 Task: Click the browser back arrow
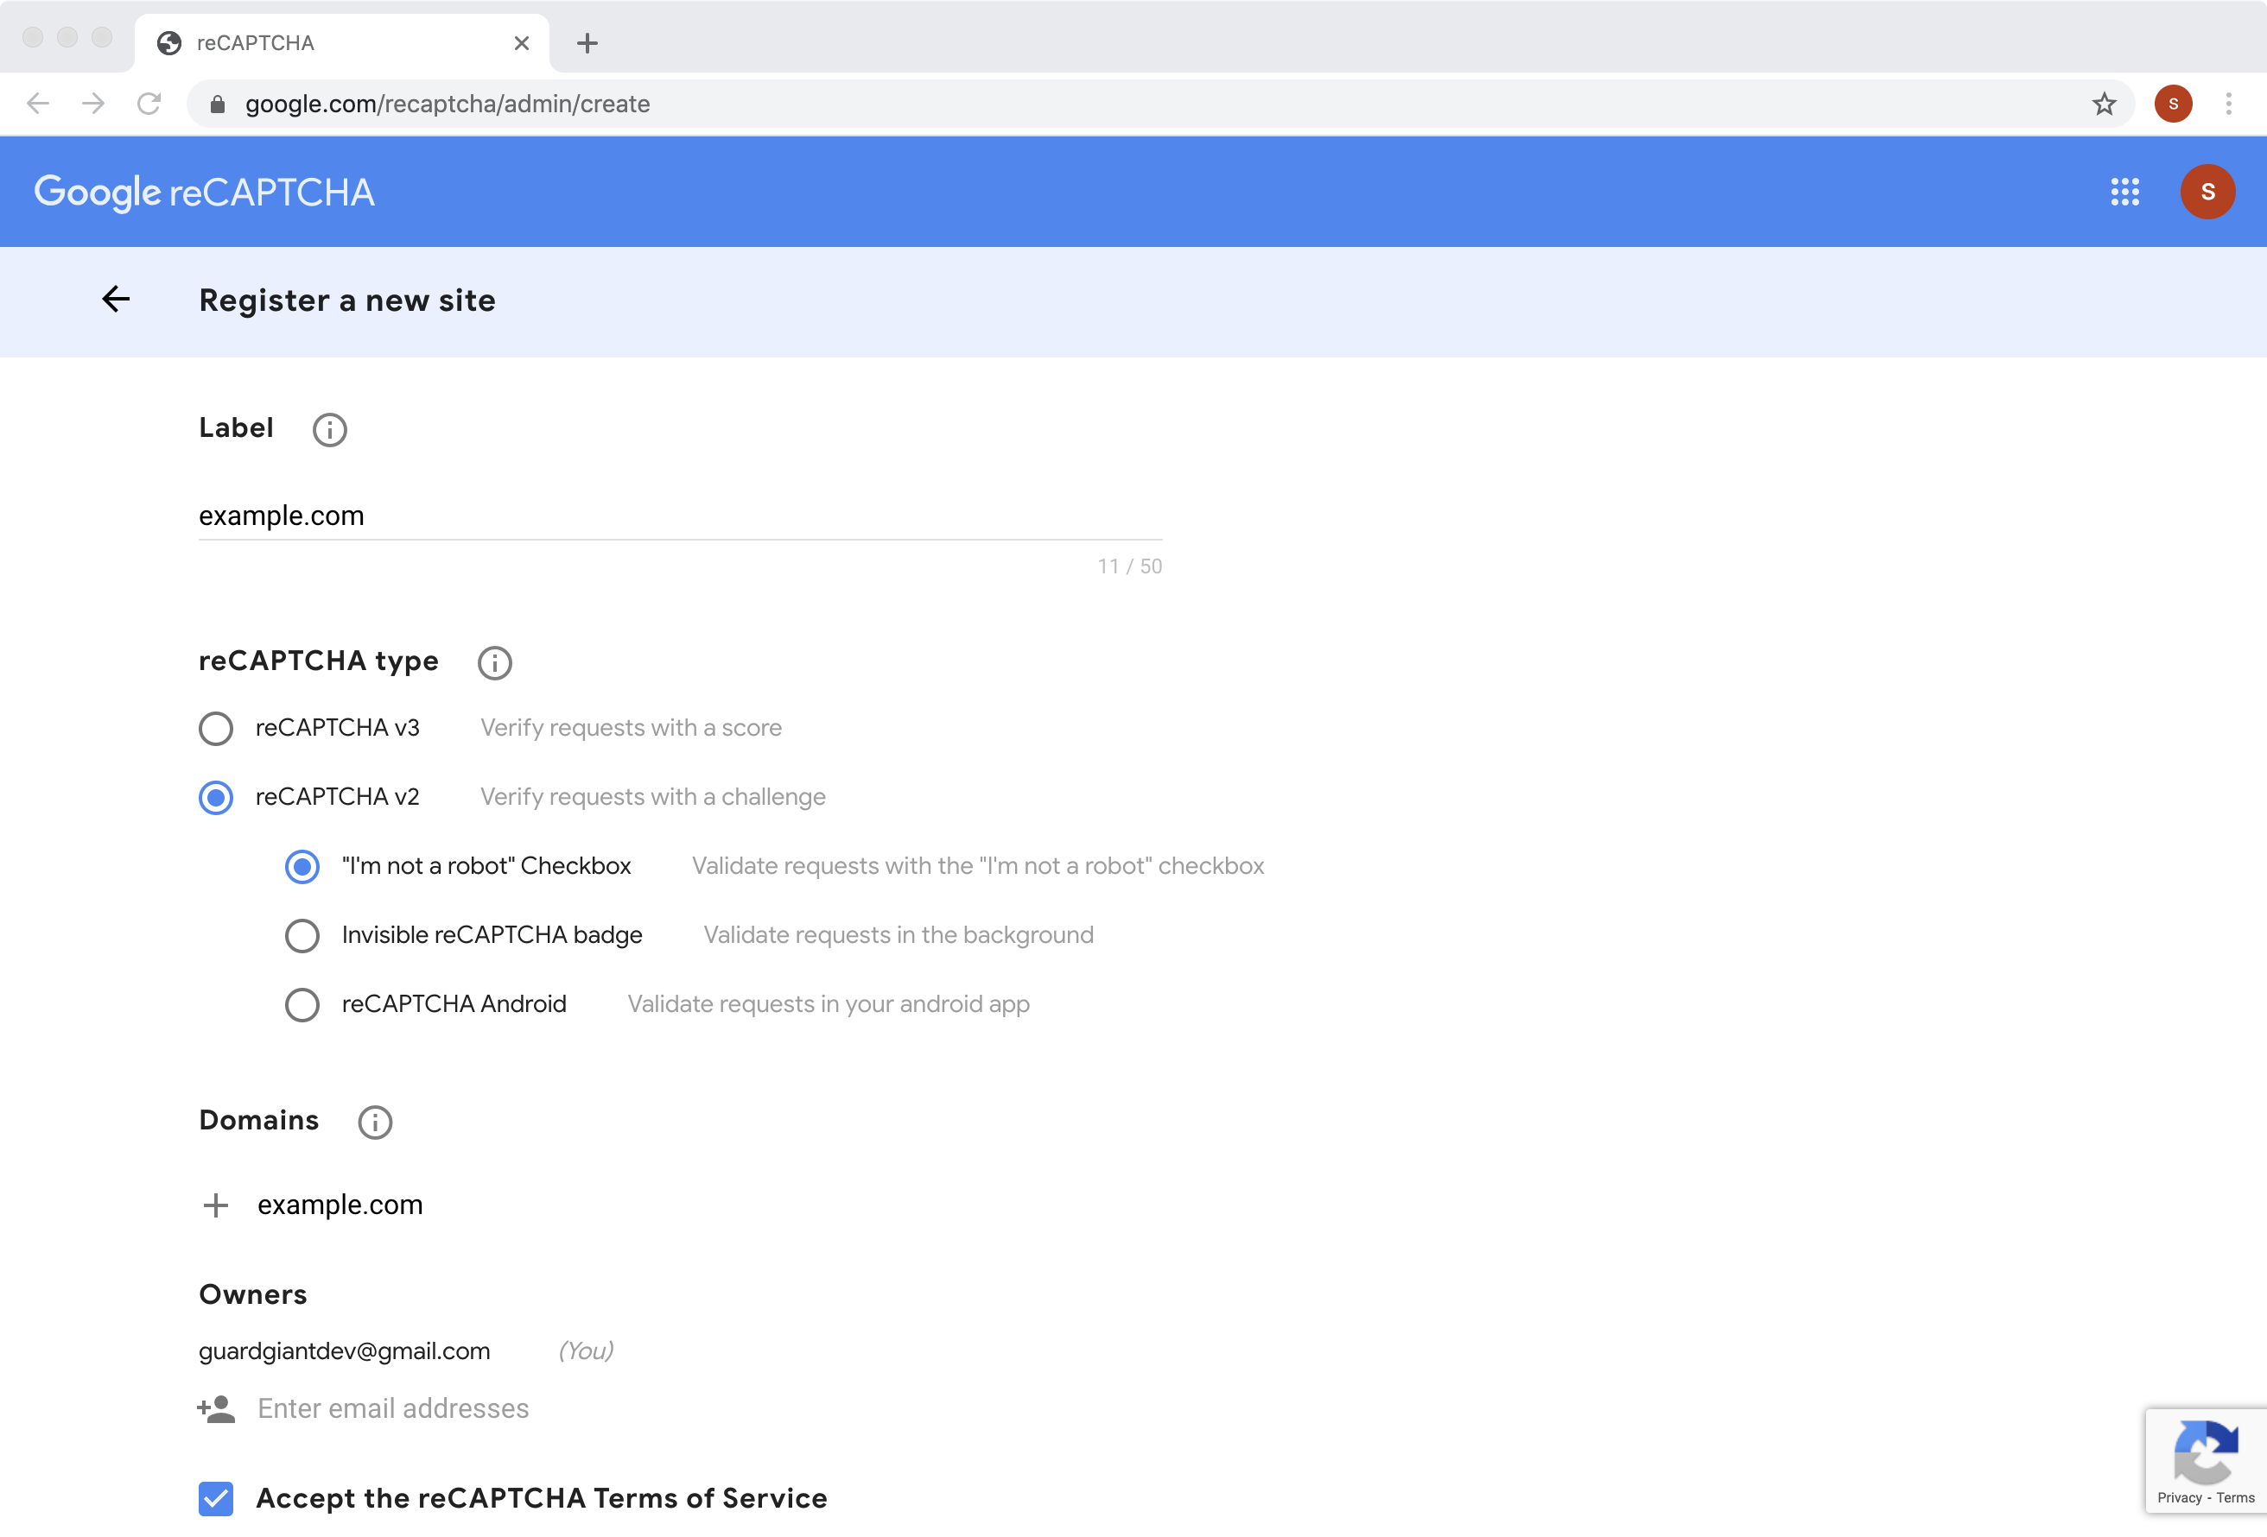tap(38, 104)
